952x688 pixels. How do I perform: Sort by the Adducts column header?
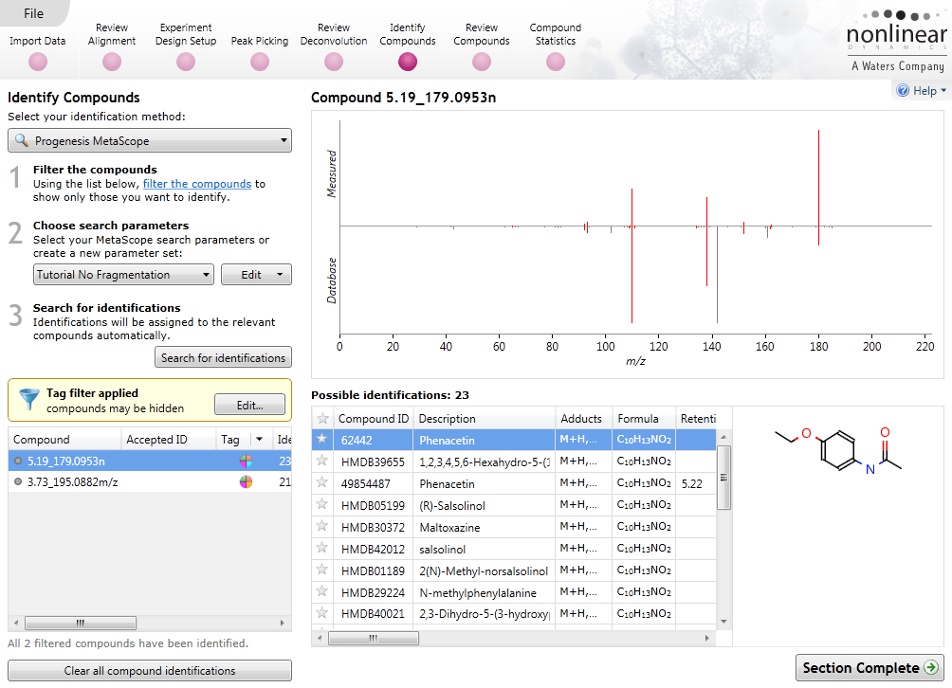tap(583, 419)
